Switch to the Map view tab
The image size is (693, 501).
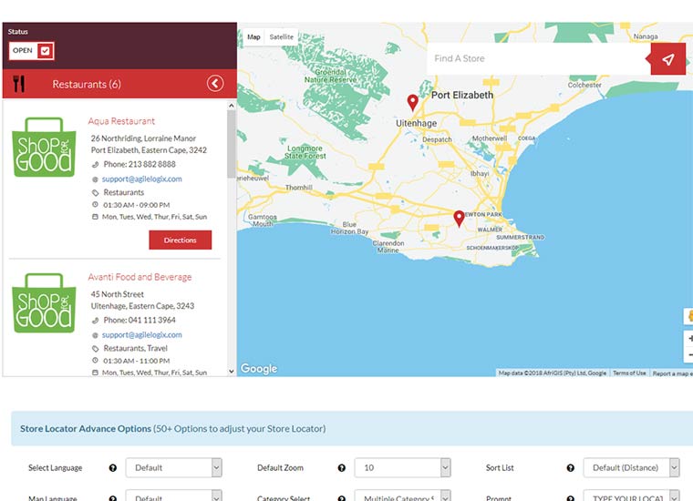click(x=253, y=37)
